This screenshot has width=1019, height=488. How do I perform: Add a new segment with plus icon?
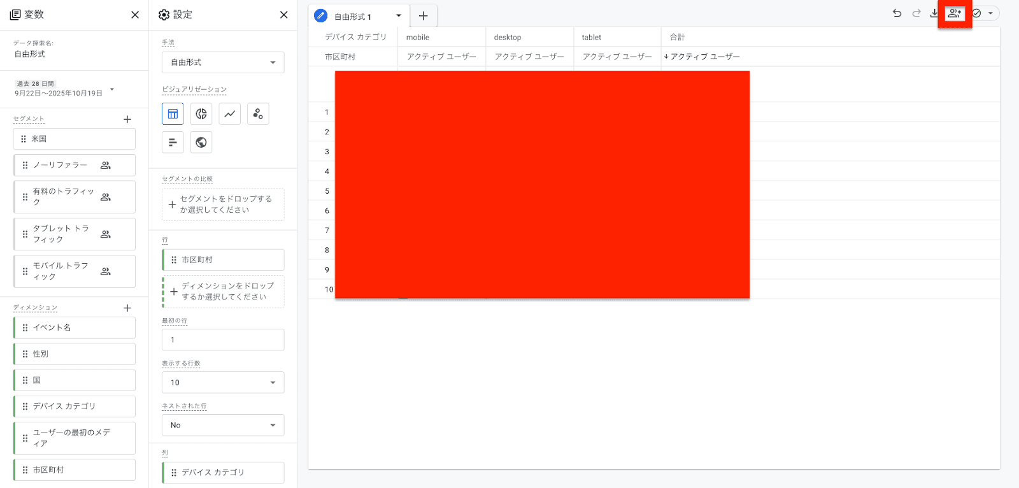point(127,119)
